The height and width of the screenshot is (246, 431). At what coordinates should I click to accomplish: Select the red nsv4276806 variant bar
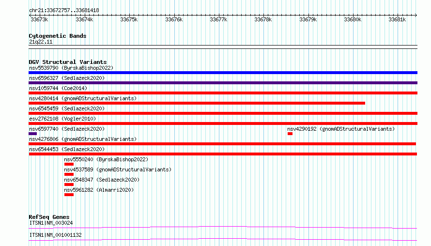pos(222,144)
